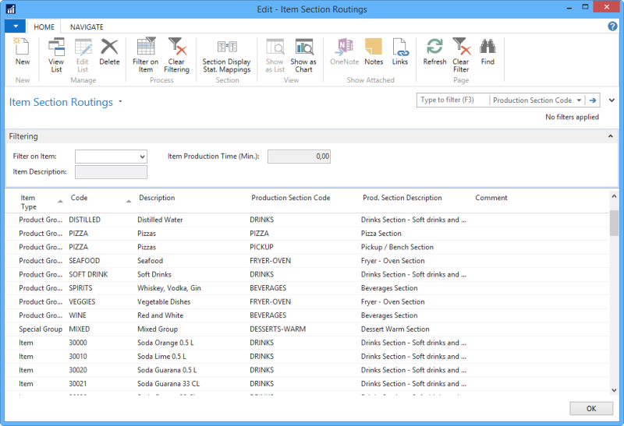
Task: Collapse the Filtering section
Action: 611,136
